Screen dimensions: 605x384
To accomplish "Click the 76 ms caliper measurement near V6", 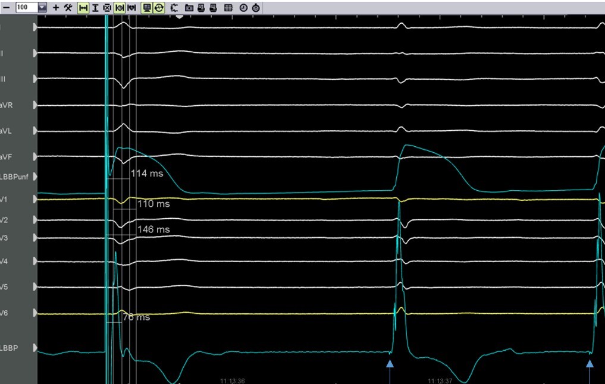I will [x=137, y=317].
